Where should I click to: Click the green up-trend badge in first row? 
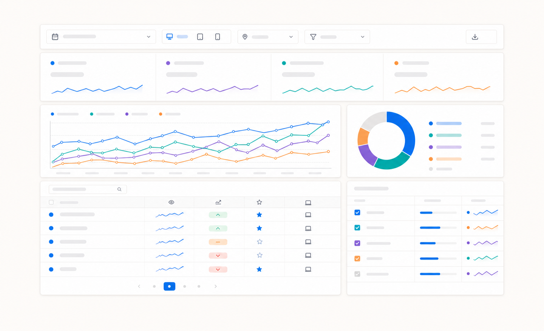pos(218,215)
